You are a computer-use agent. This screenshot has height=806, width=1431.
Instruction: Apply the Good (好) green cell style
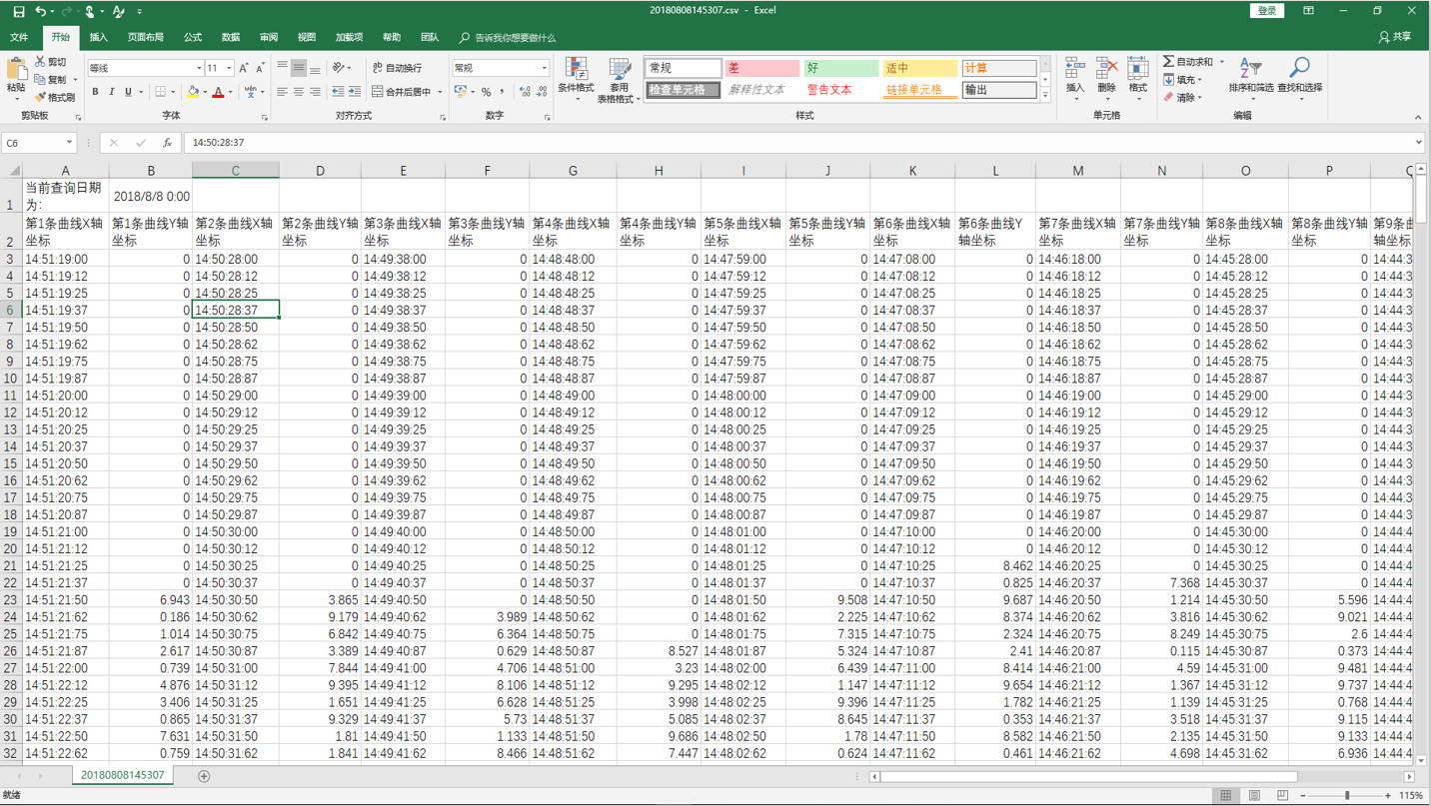(x=840, y=68)
